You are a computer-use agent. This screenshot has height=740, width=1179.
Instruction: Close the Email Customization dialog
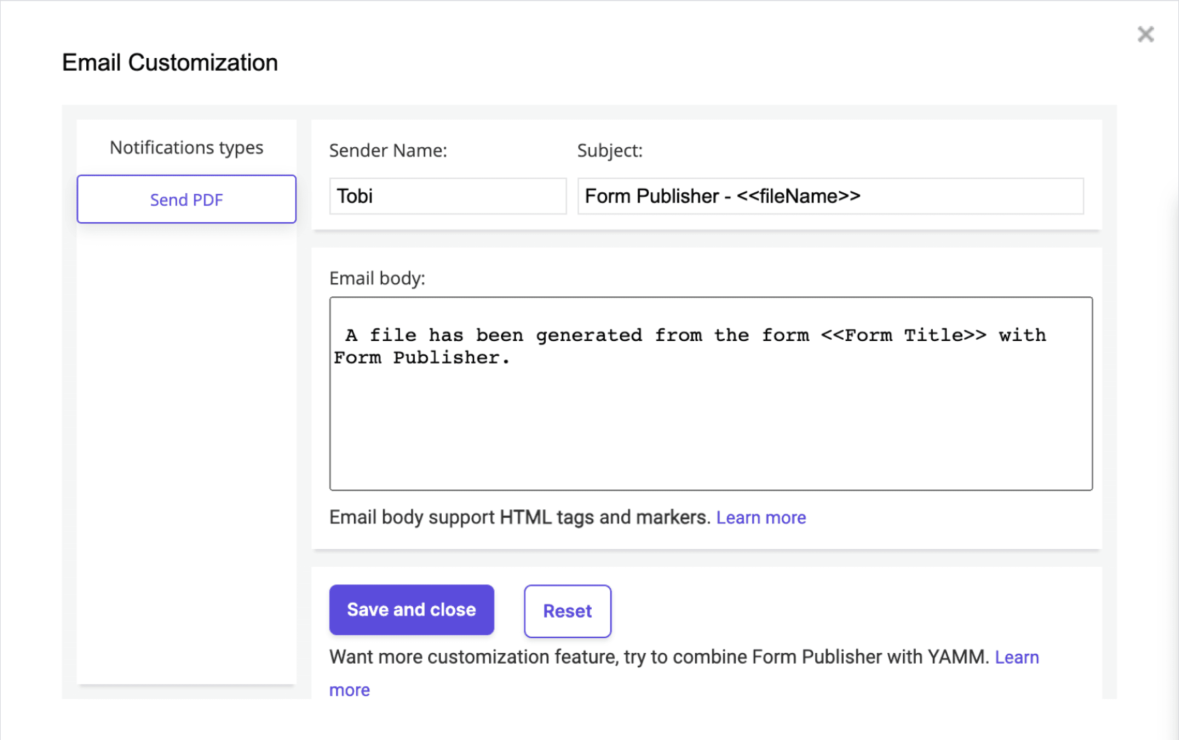[x=1145, y=34]
